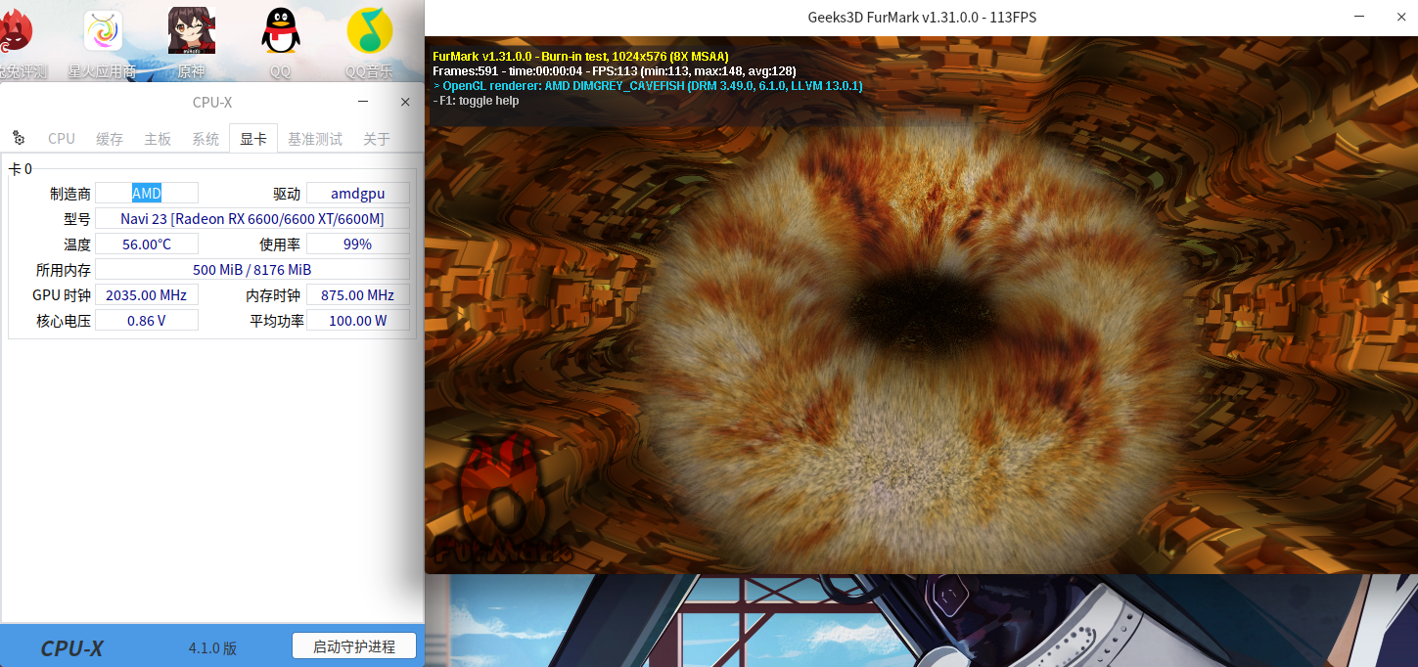
Task: Click the 使用率 value 99%
Action: [x=358, y=244]
